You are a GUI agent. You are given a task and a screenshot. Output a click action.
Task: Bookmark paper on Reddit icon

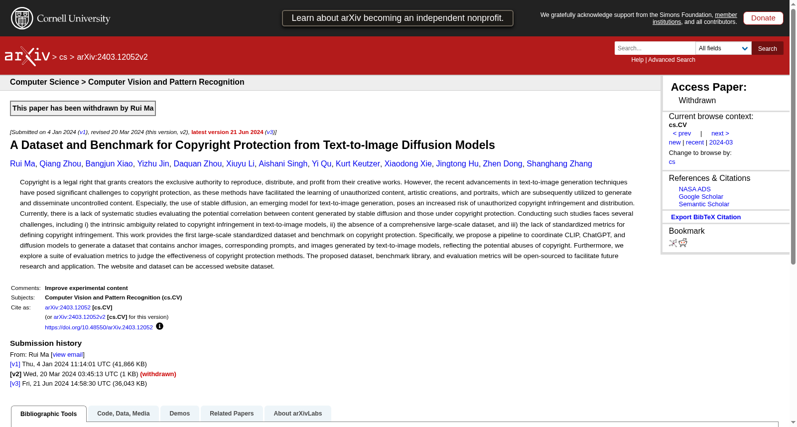point(683,243)
